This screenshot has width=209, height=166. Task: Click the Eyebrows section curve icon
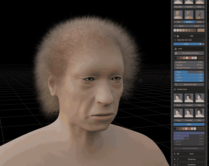coord(178,159)
